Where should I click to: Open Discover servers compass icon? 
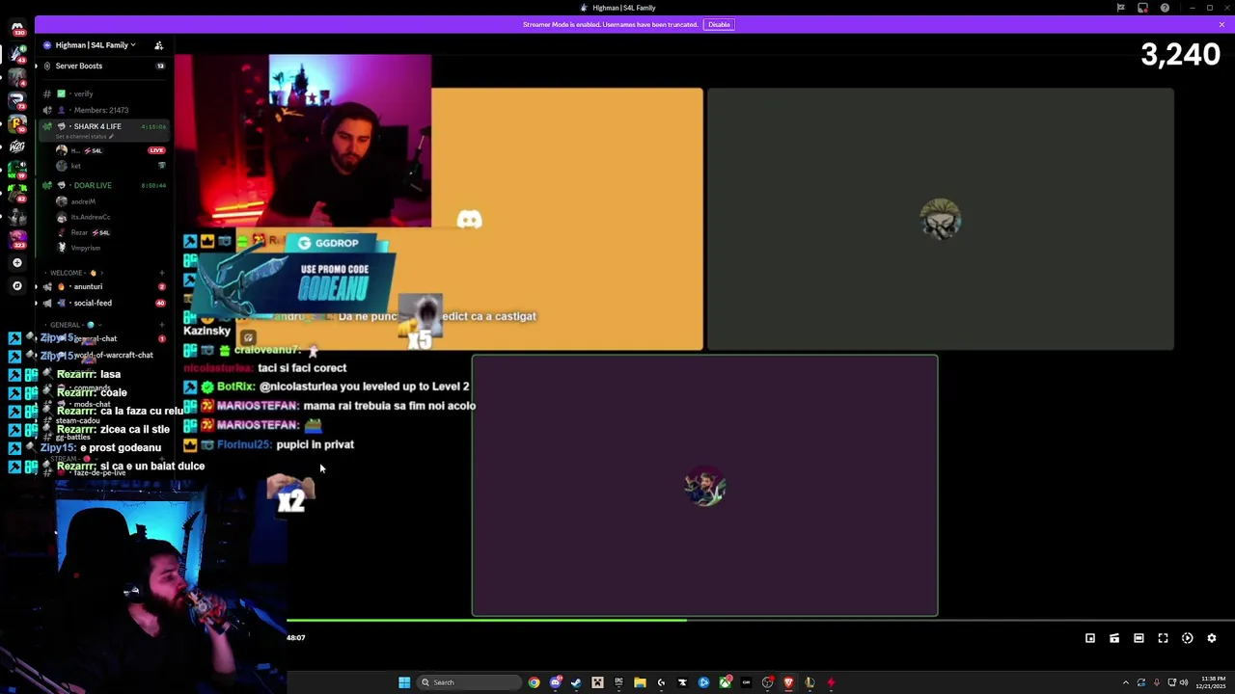pos(16,286)
